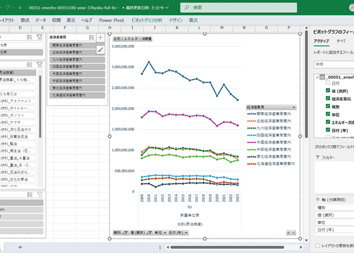Open the Chart Styles paintbrush button
Image resolution: width=354 pixels, height=253 pixels.
coord(100,49)
